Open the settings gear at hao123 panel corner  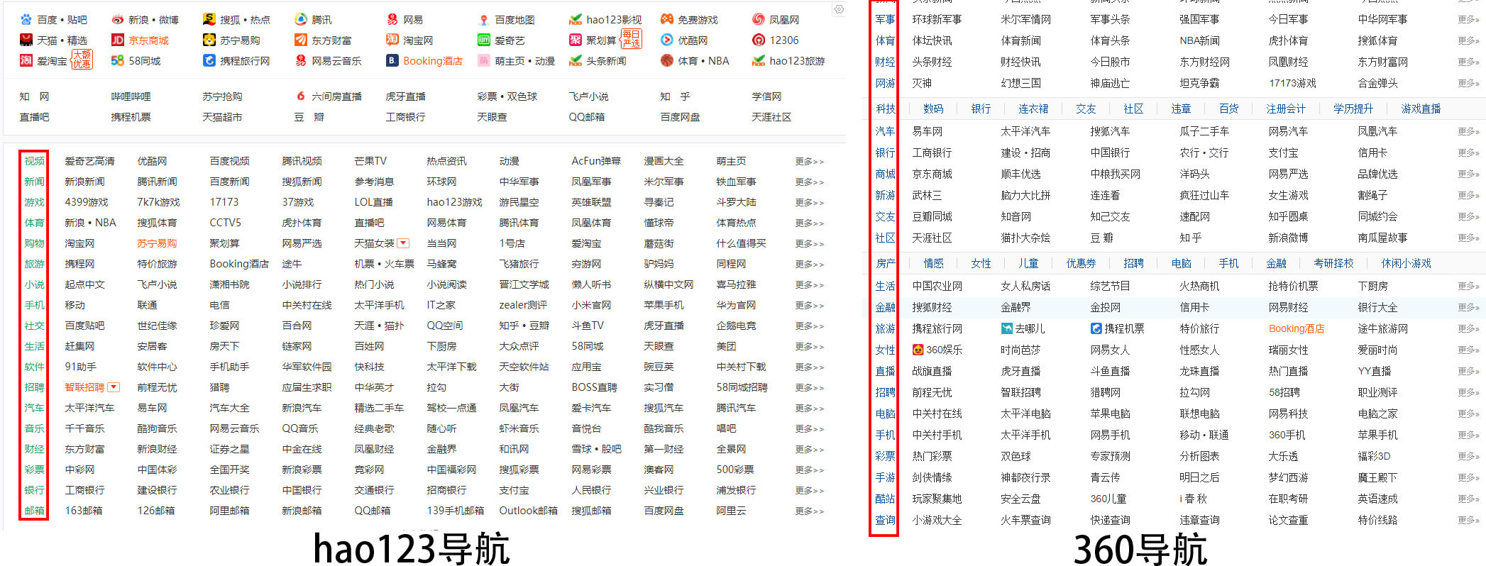pyautogui.click(x=839, y=9)
